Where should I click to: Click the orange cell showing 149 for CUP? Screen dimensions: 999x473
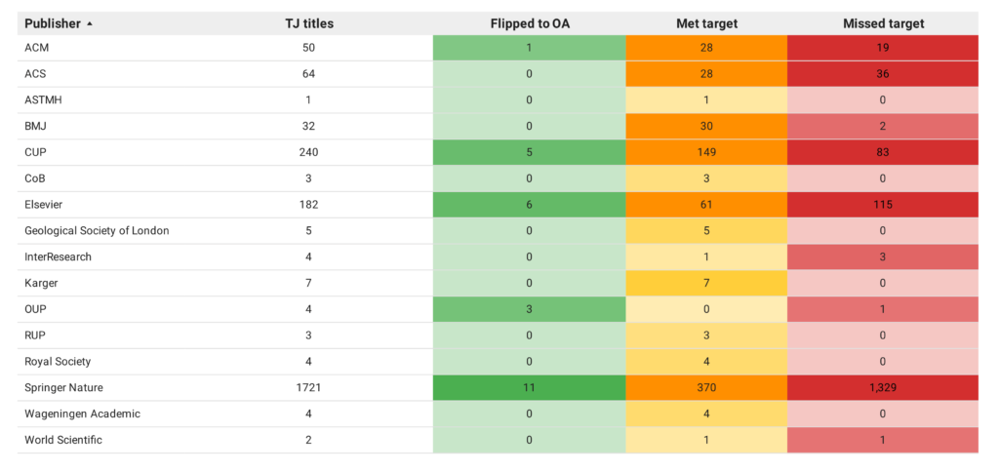click(x=706, y=153)
